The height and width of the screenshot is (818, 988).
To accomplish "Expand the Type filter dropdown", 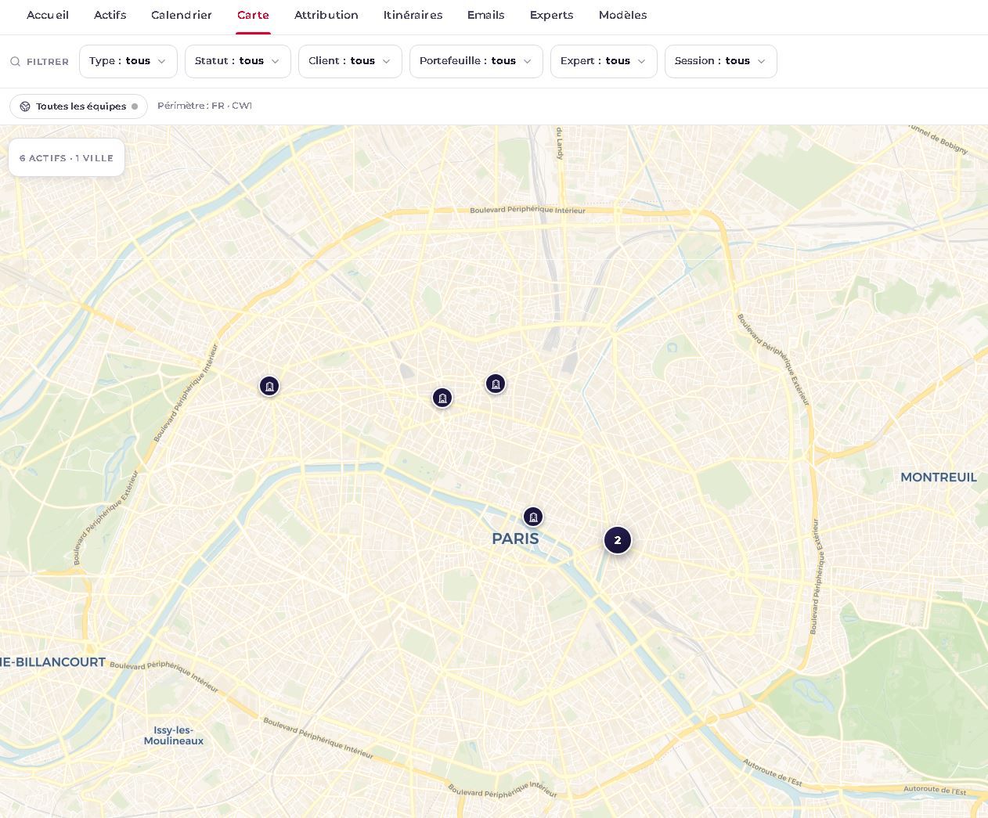I will (128, 61).
